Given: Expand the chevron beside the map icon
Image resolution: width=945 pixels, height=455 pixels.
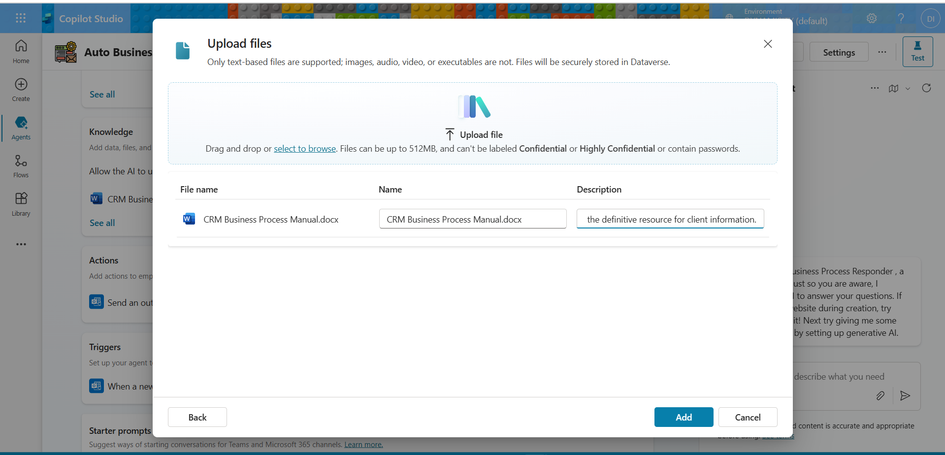Looking at the screenshot, I should [x=908, y=89].
